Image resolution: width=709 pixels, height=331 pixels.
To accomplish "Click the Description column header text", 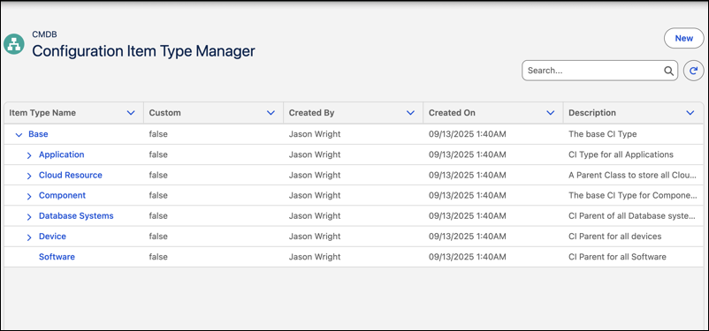I will (592, 113).
